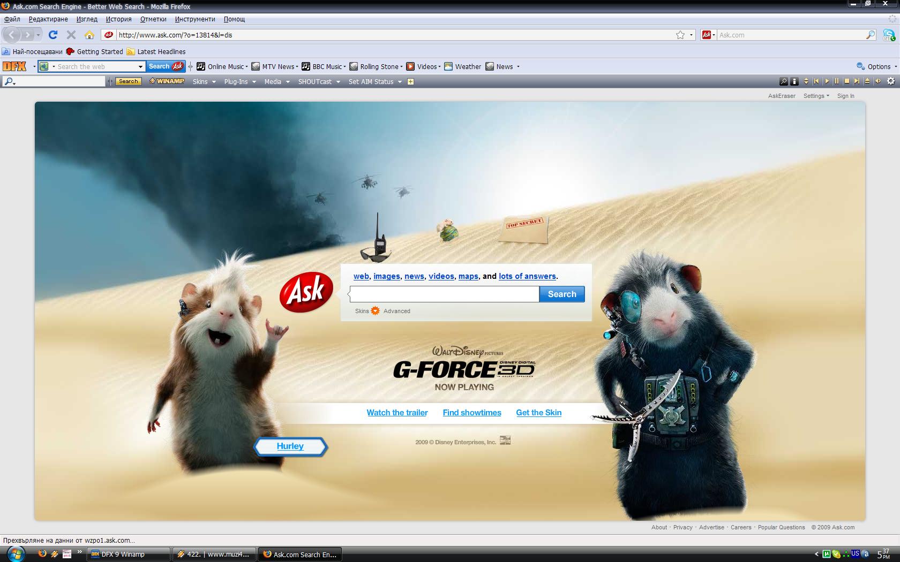
Task: Click the Winamp toolbar info 'i' icon
Action: [x=794, y=81]
